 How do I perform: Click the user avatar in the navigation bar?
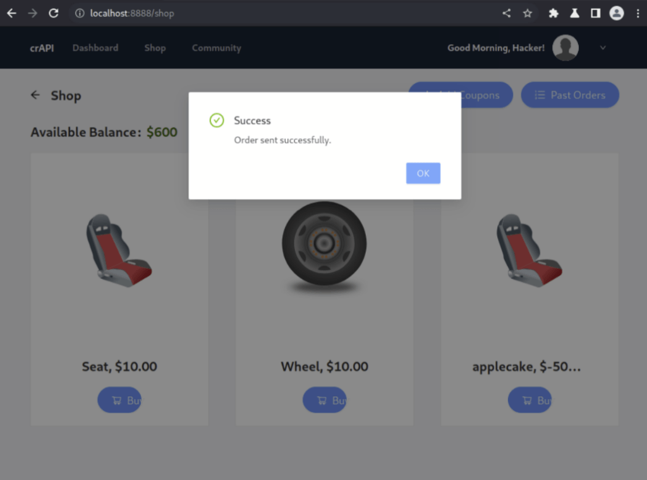565,47
